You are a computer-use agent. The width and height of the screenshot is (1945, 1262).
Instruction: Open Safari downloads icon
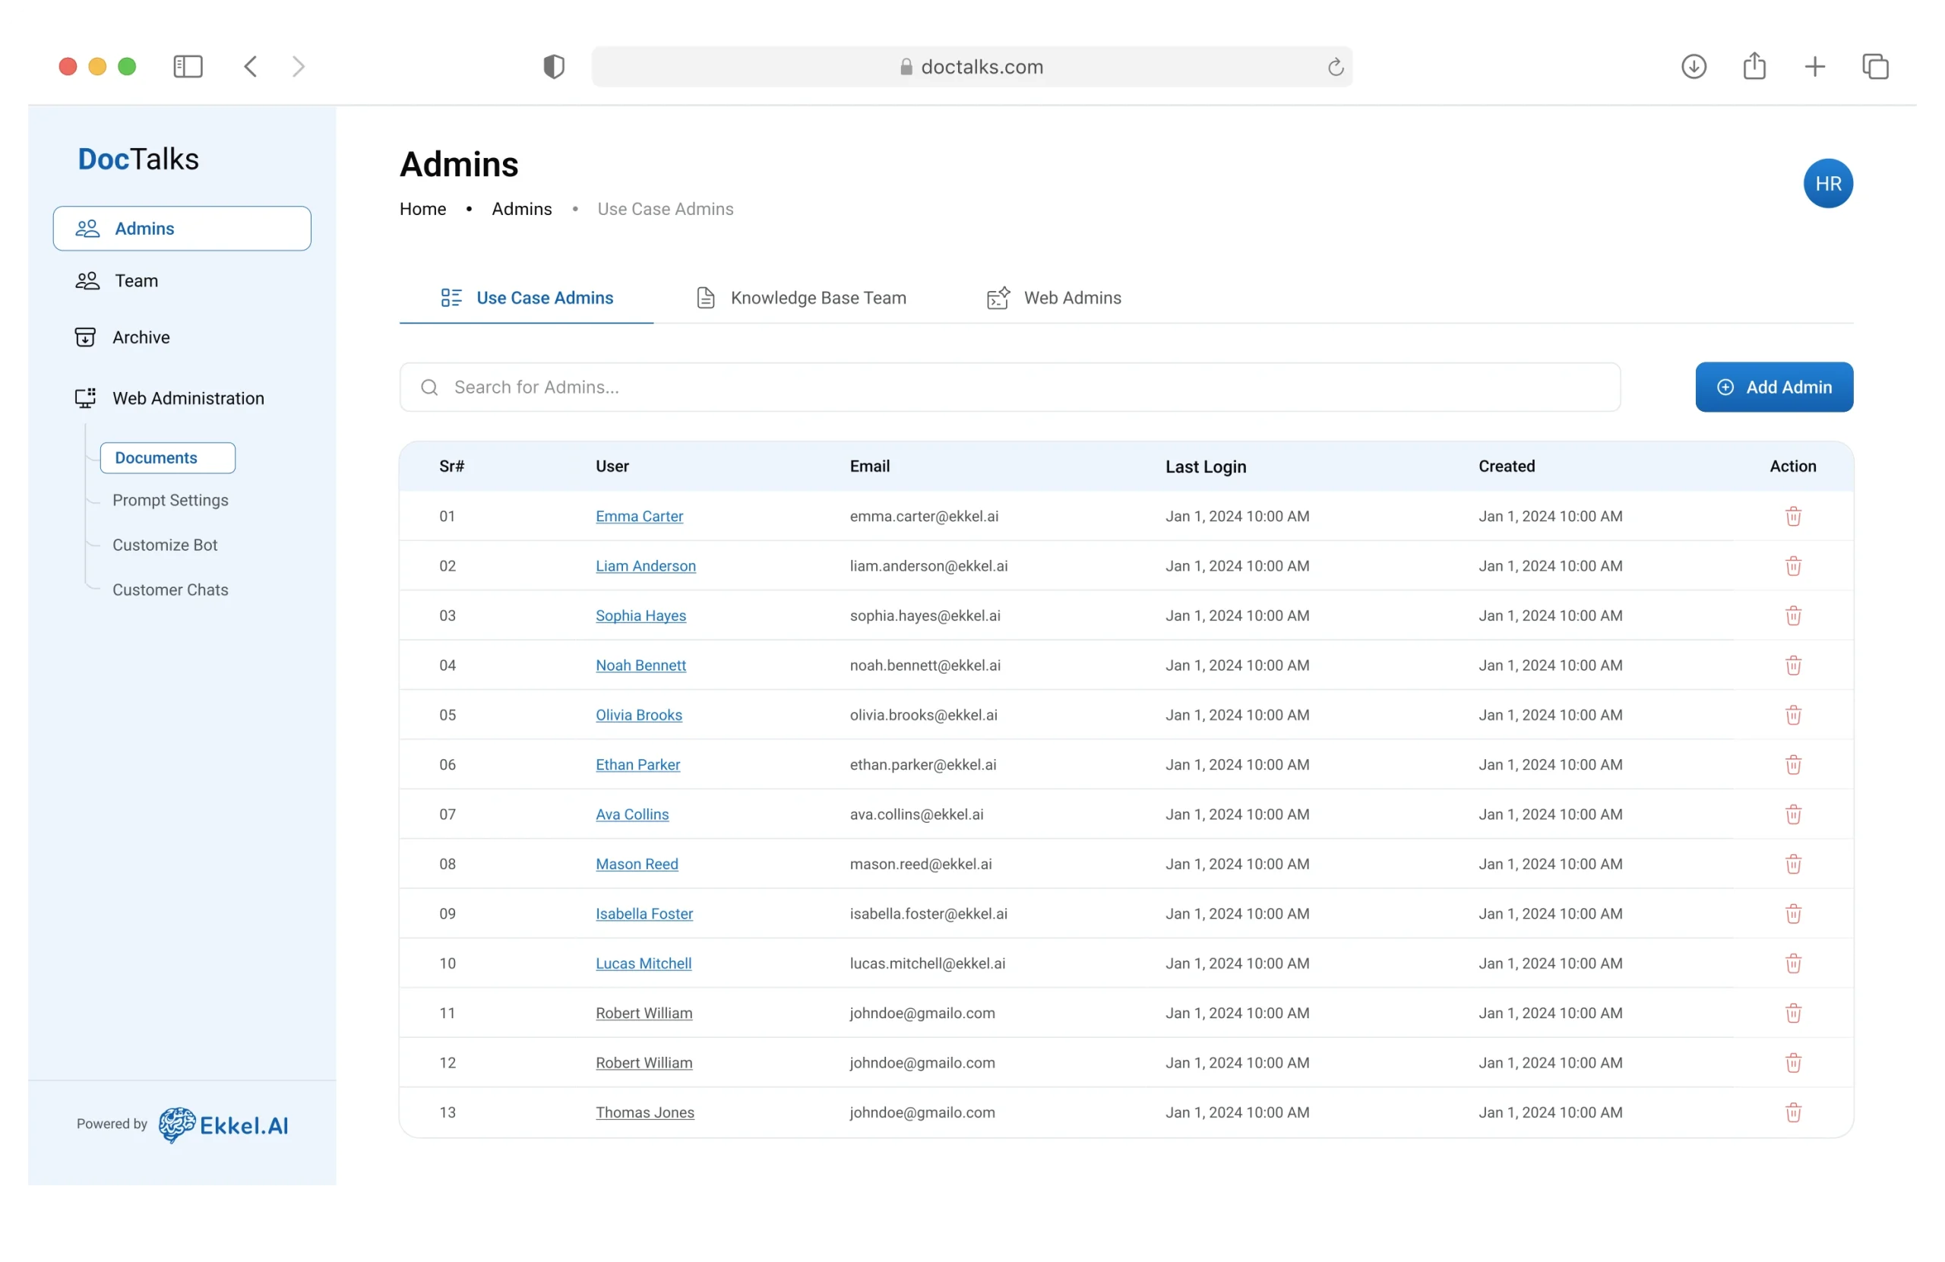[1694, 66]
